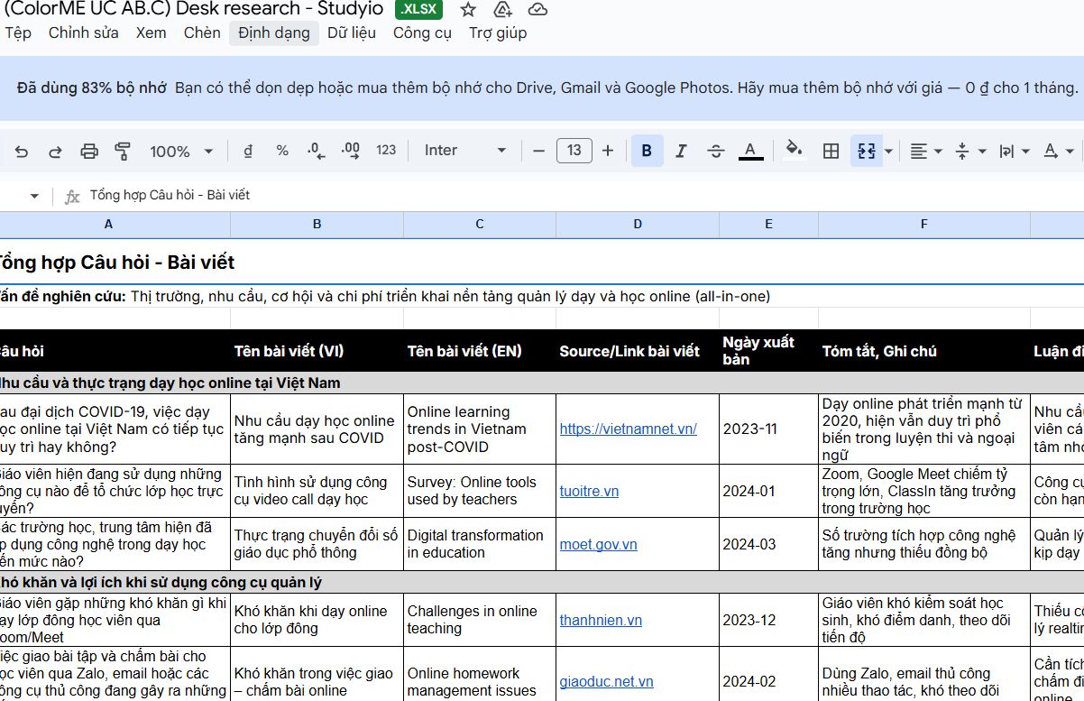Expand the horizontal align dropdown arrow
The image size is (1084, 701).
point(938,151)
